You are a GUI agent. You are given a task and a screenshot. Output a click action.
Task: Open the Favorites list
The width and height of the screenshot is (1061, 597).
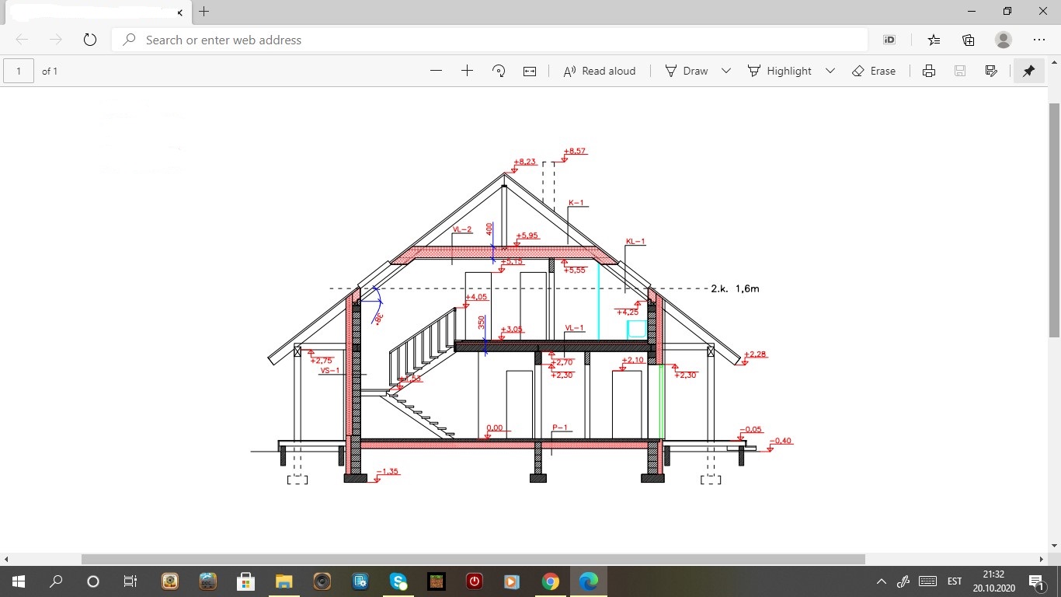click(934, 40)
